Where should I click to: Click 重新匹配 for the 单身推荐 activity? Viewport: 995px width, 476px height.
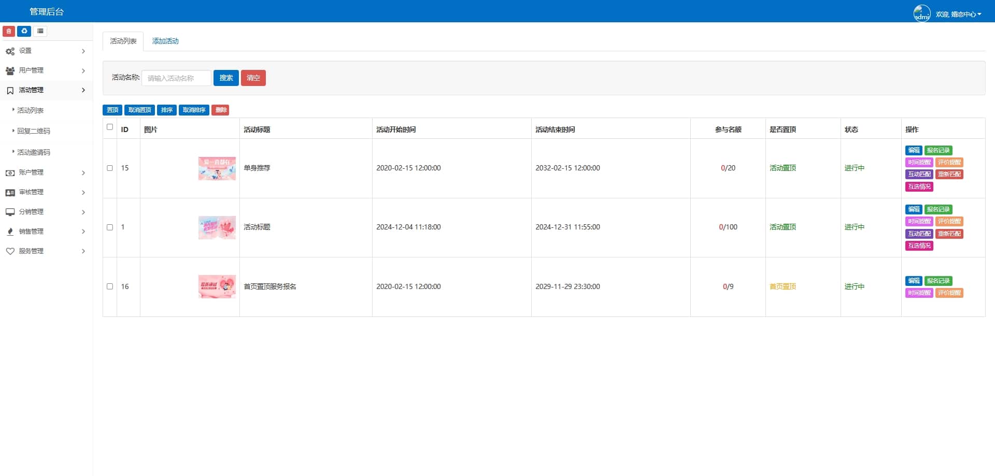pos(949,174)
